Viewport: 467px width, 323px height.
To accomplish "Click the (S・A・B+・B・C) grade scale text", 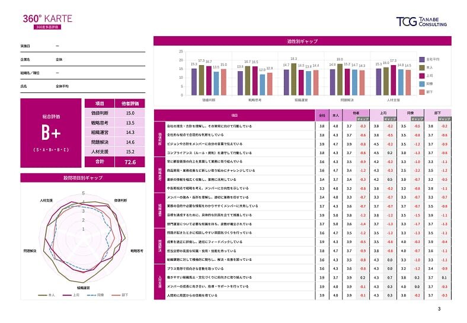I will (x=51, y=149).
